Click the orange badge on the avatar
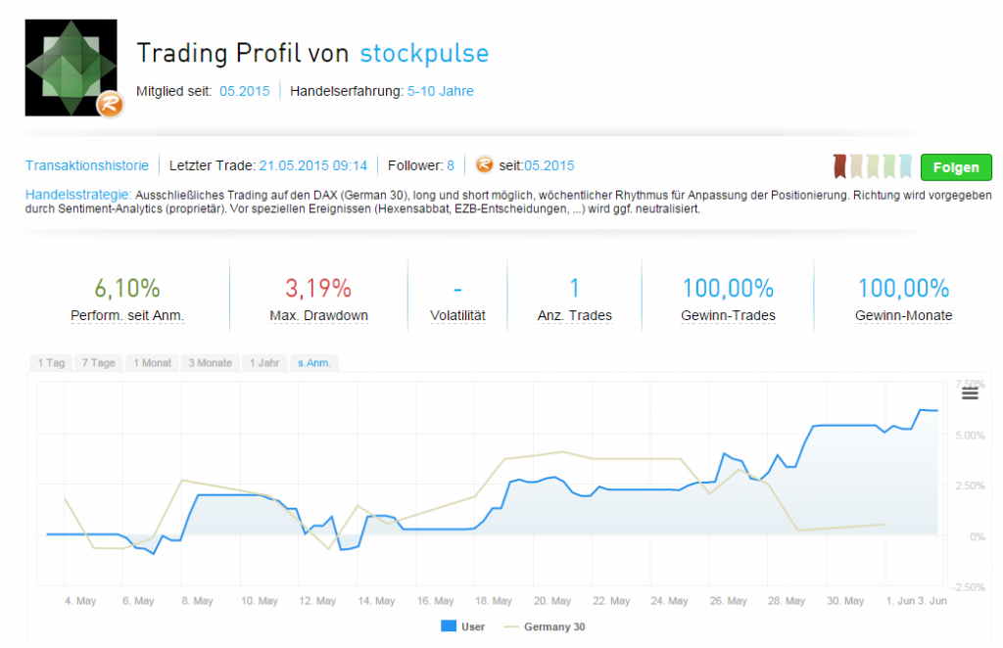 point(110,105)
